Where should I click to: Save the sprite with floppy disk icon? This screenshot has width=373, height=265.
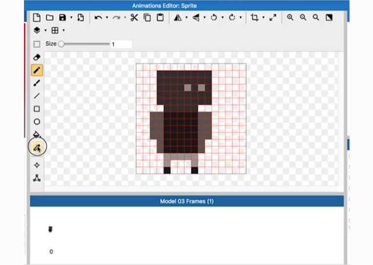coord(62,18)
